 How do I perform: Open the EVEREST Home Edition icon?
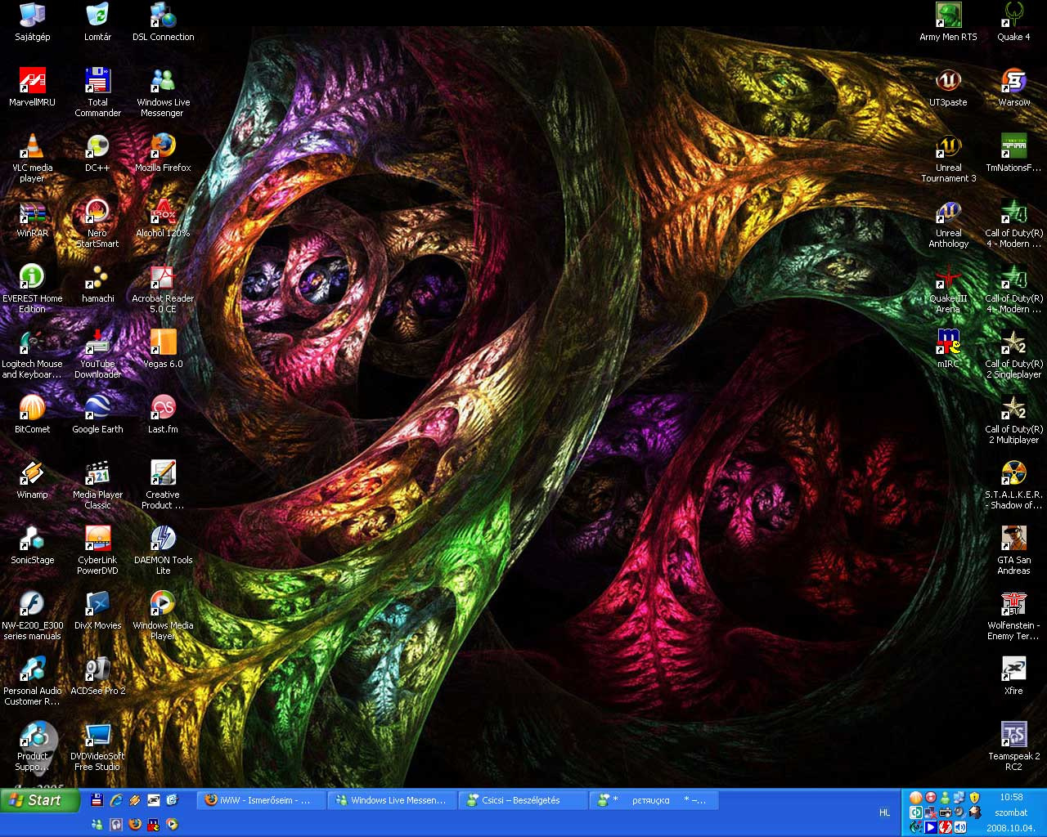(x=33, y=289)
